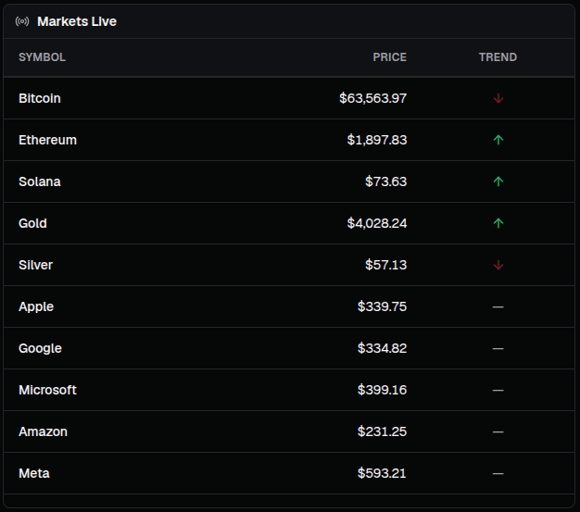
Task: Click the Gold price $4,028.24
Action: (x=377, y=223)
